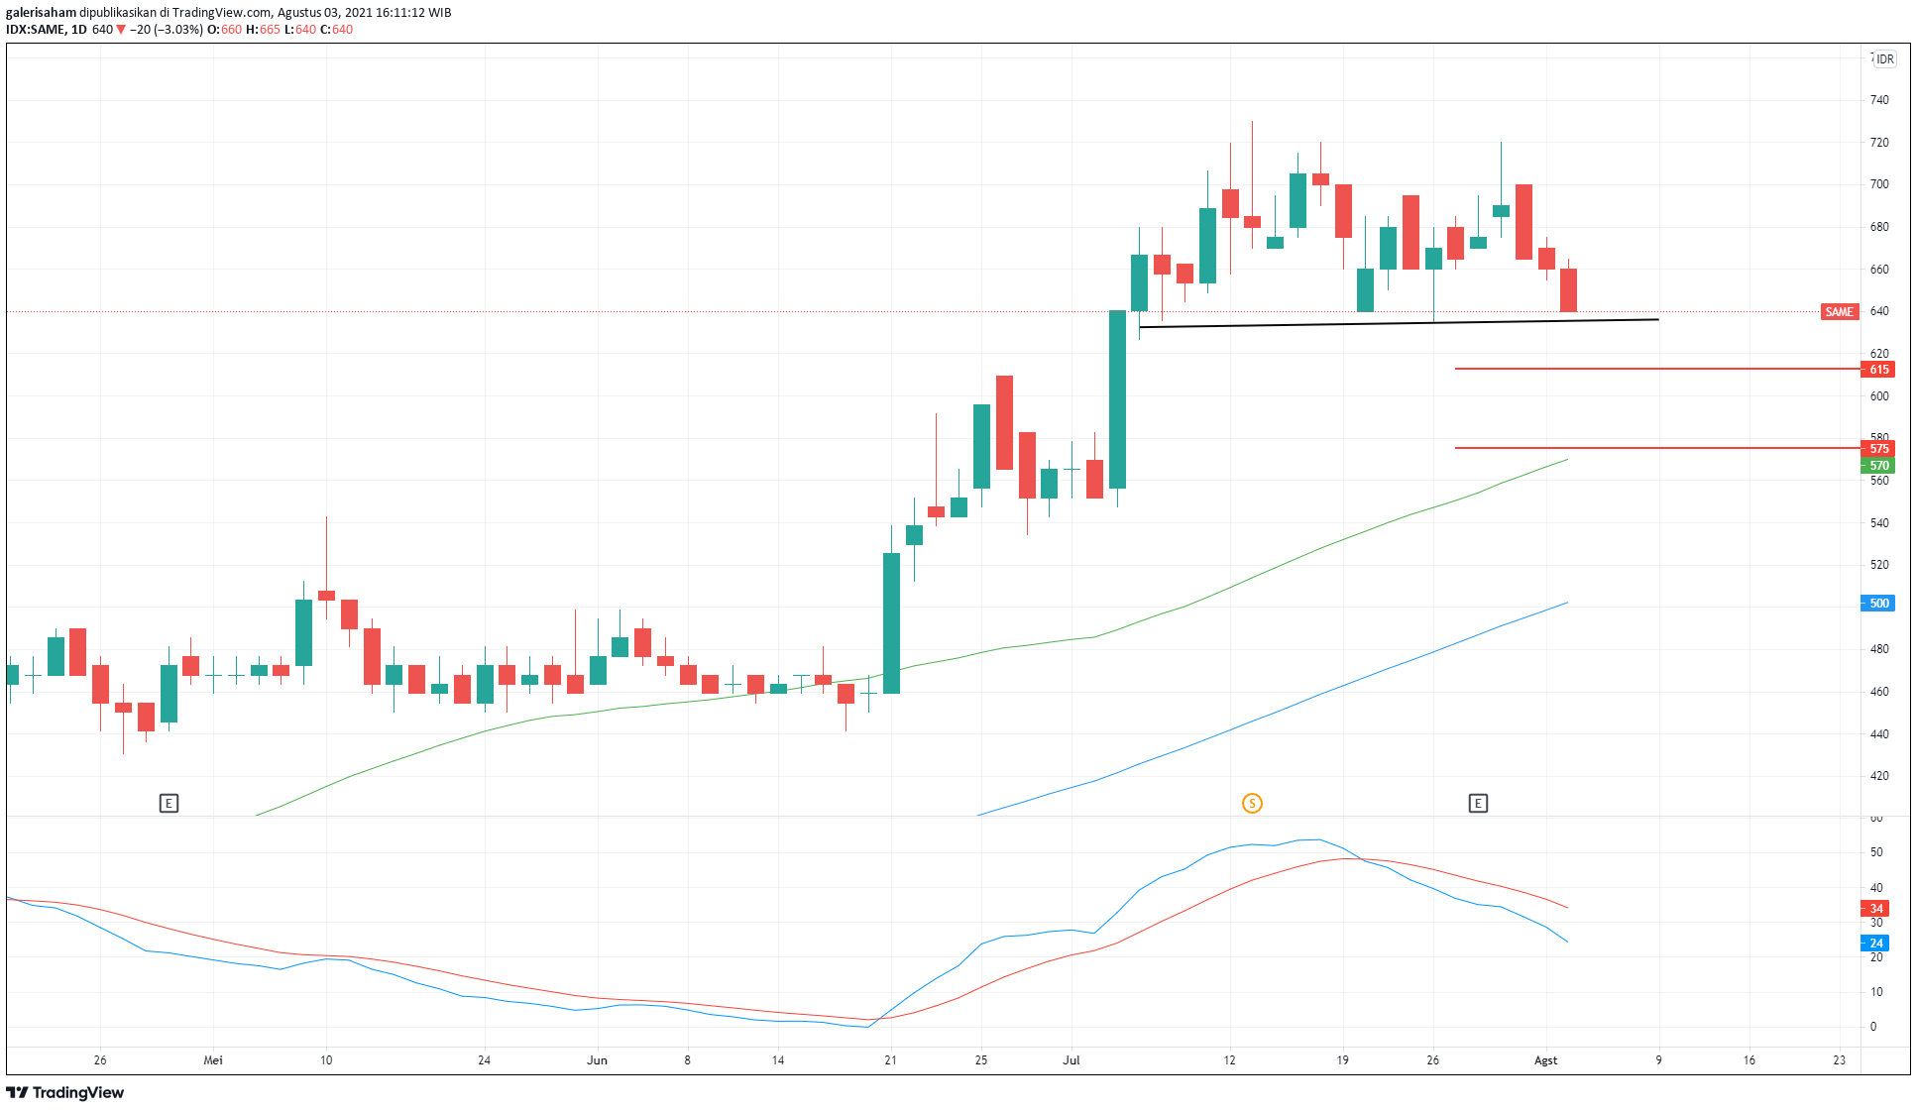Click the earnings E marker near July 28

(1478, 803)
